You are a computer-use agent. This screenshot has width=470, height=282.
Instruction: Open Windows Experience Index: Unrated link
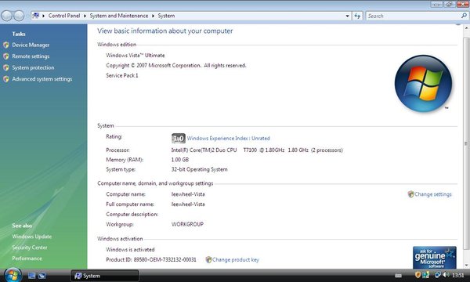pyautogui.click(x=228, y=138)
